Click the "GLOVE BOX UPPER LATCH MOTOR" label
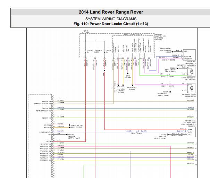Viewport: 210px width, 178px height. point(189,95)
